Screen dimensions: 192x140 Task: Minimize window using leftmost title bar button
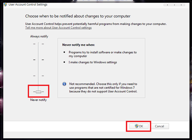(x=168, y=5)
